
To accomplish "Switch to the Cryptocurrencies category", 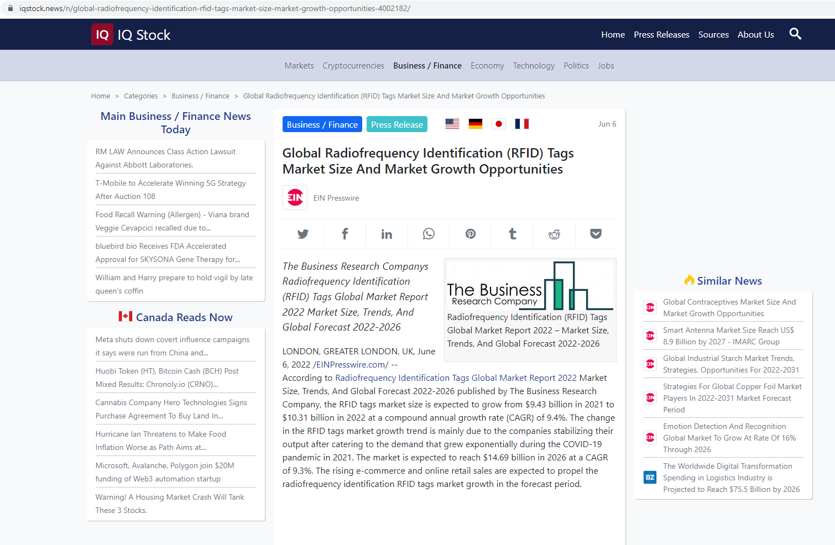I will click(353, 65).
